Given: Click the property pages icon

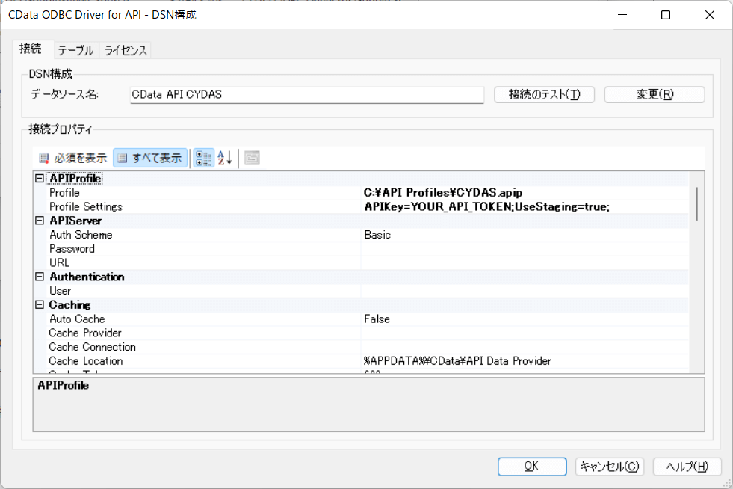Looking at the screenshot, I should [252, 158].
